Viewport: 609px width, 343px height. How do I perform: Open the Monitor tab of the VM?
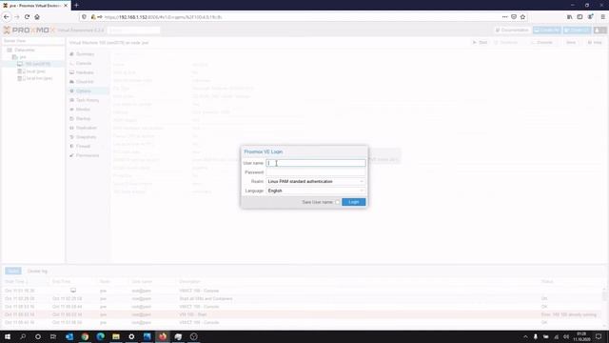(83, 110)
